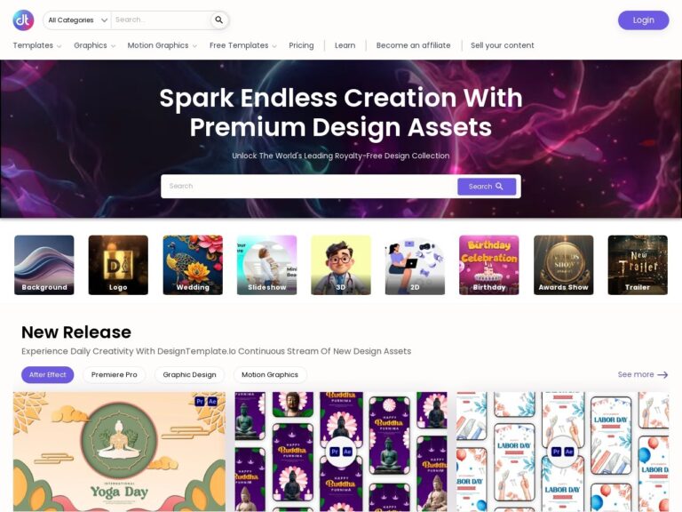The image size is (682, 512).
Task: Open the Free Templates dropdown menu
Action: [x=242, y=45]
